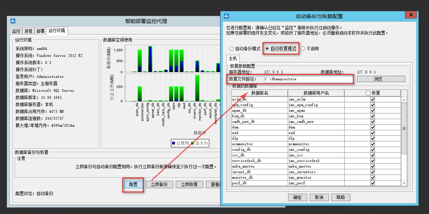Uncheck the restore box for apm_config
429x214 pixels.
coord(372,105)
